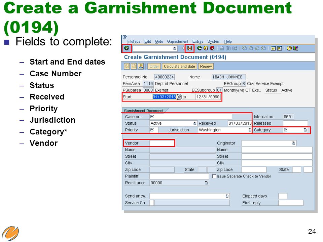Open the command field history dropdown
323x242 pixels.
click(x=175, y=48)
